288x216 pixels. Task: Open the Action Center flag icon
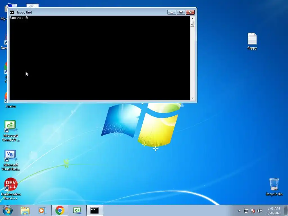[x=253, y=211]
